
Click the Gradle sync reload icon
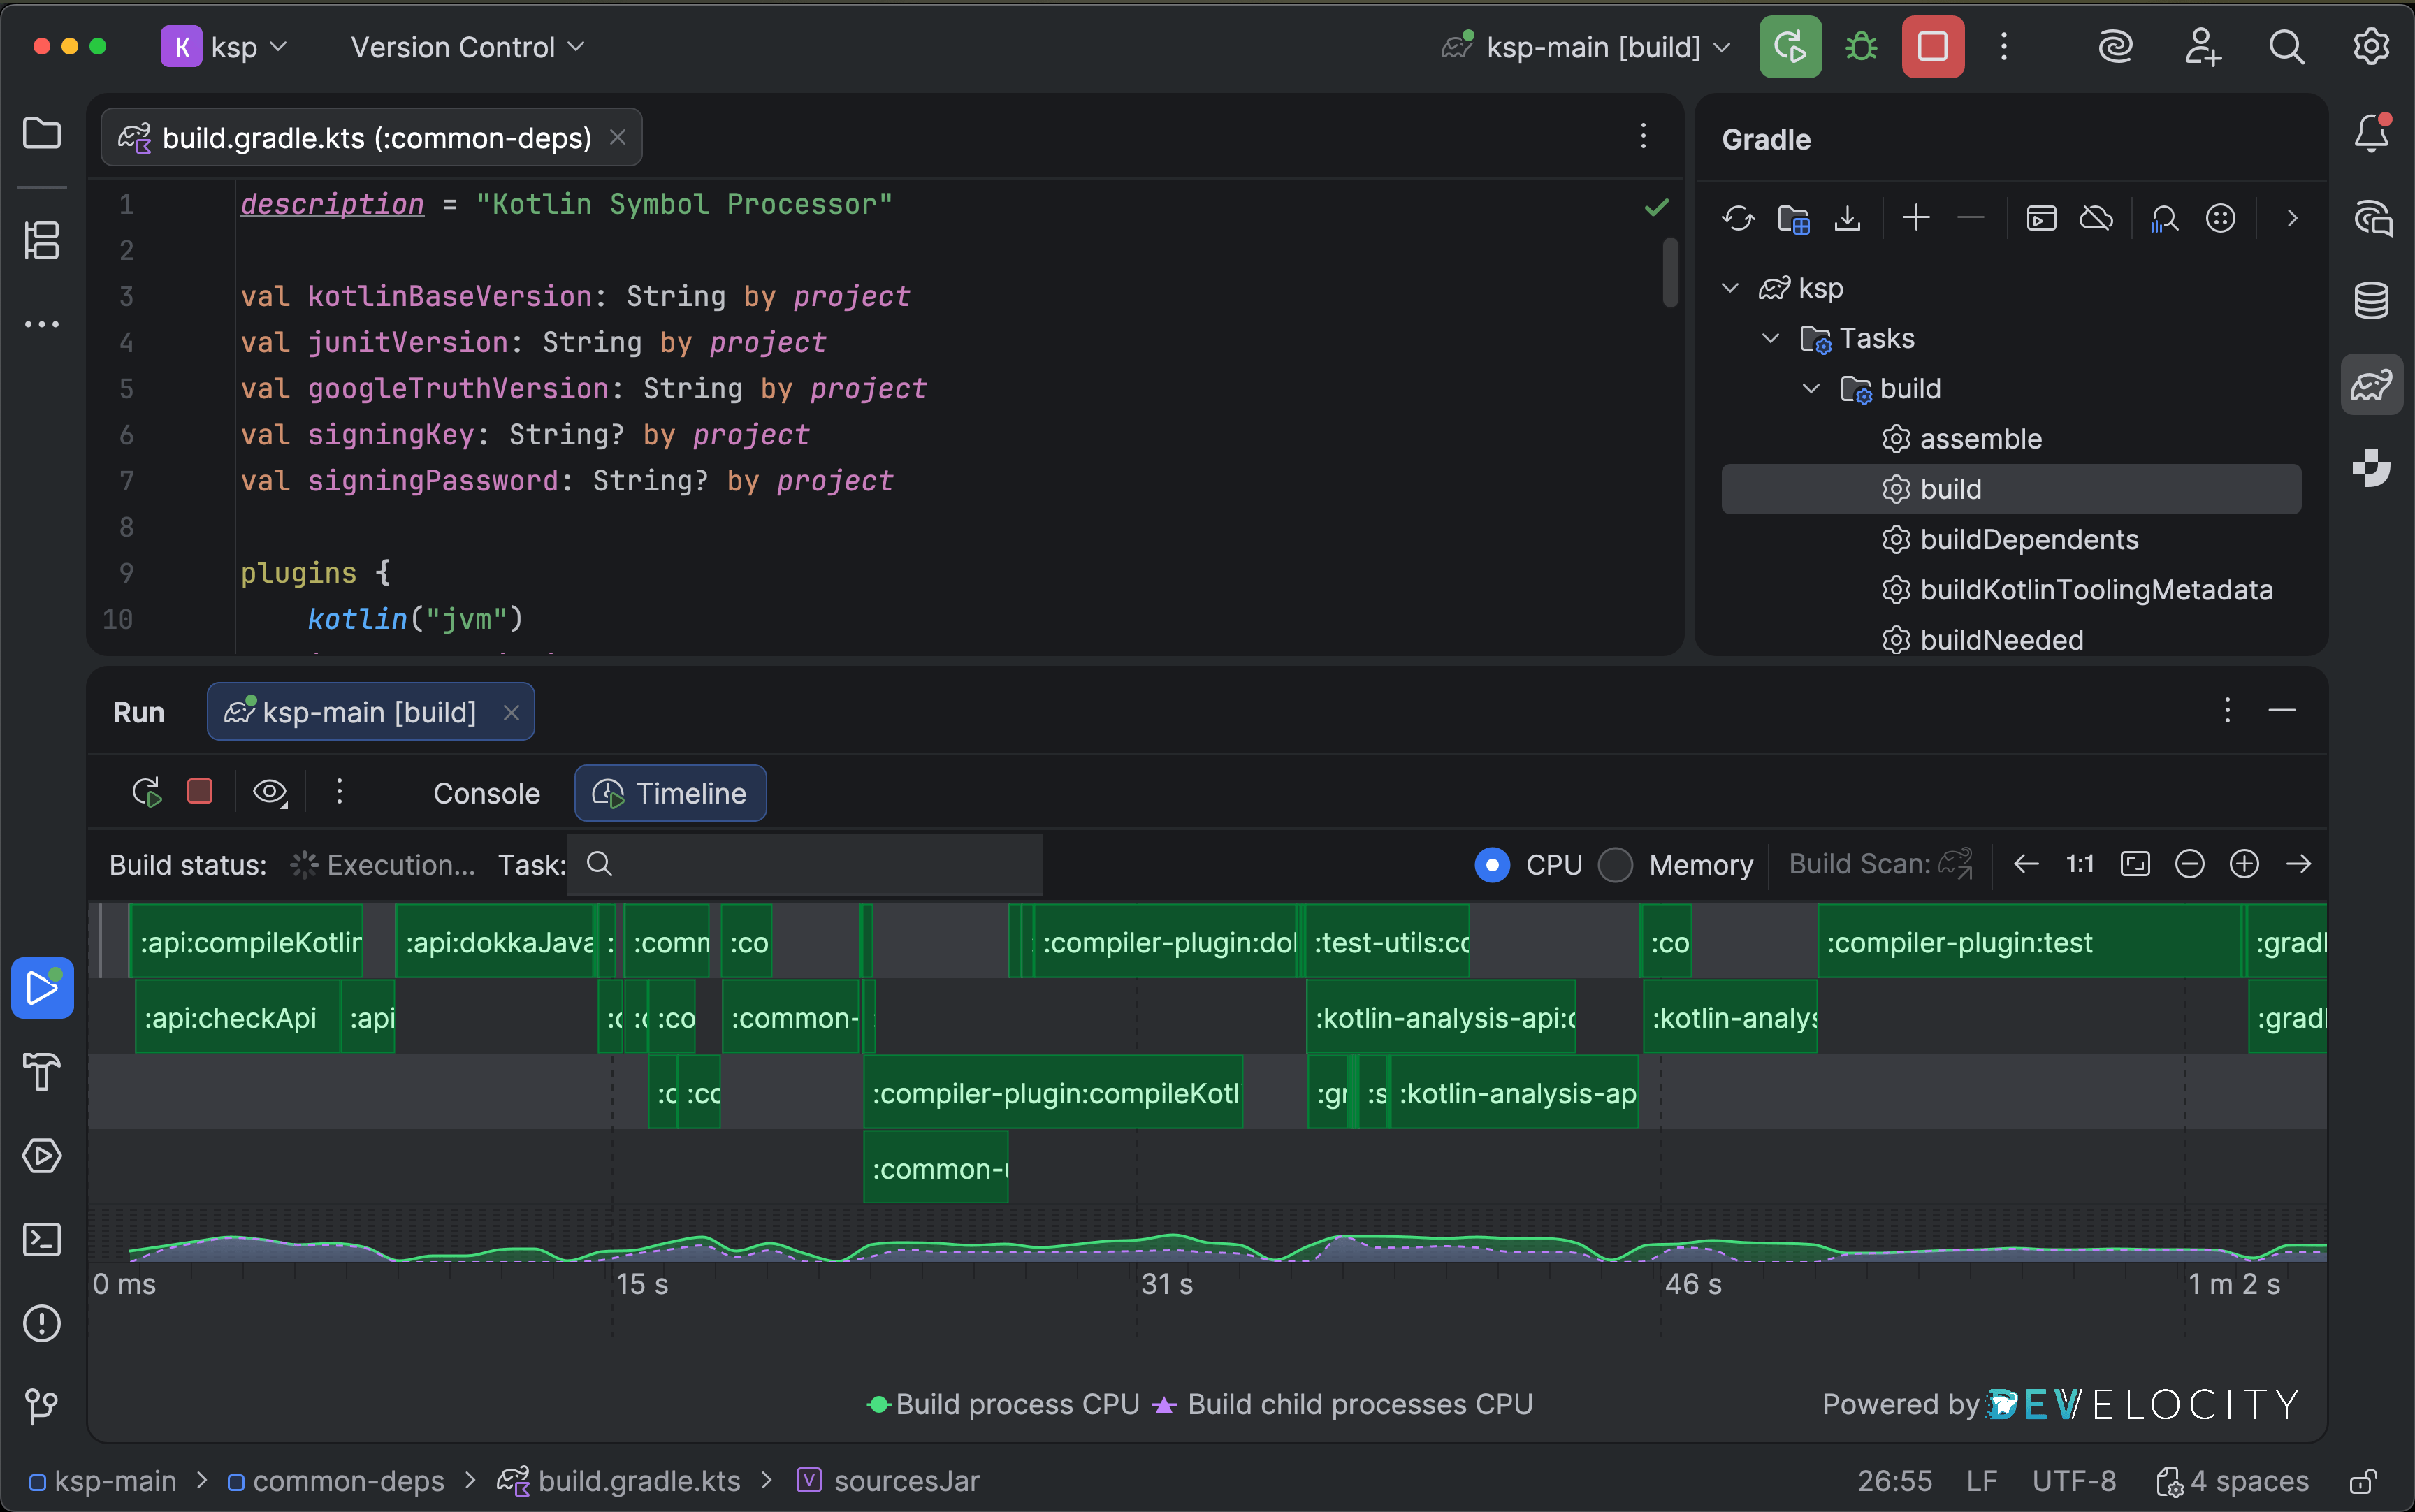[1738, 218]
